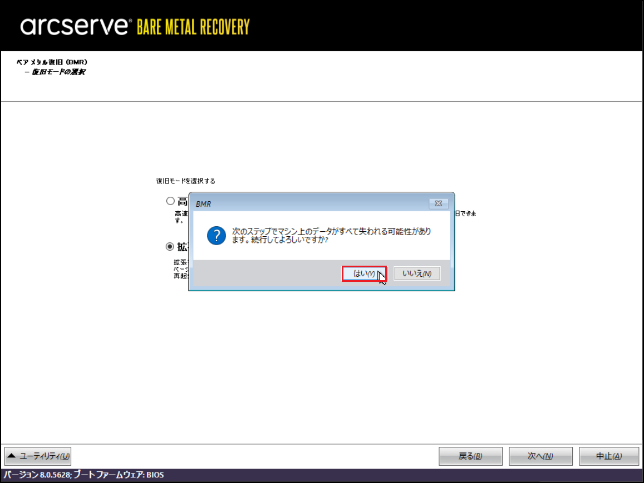
Task: Click the ベア メタル復旧 (BMR) heading text
Action: (52, 62)
